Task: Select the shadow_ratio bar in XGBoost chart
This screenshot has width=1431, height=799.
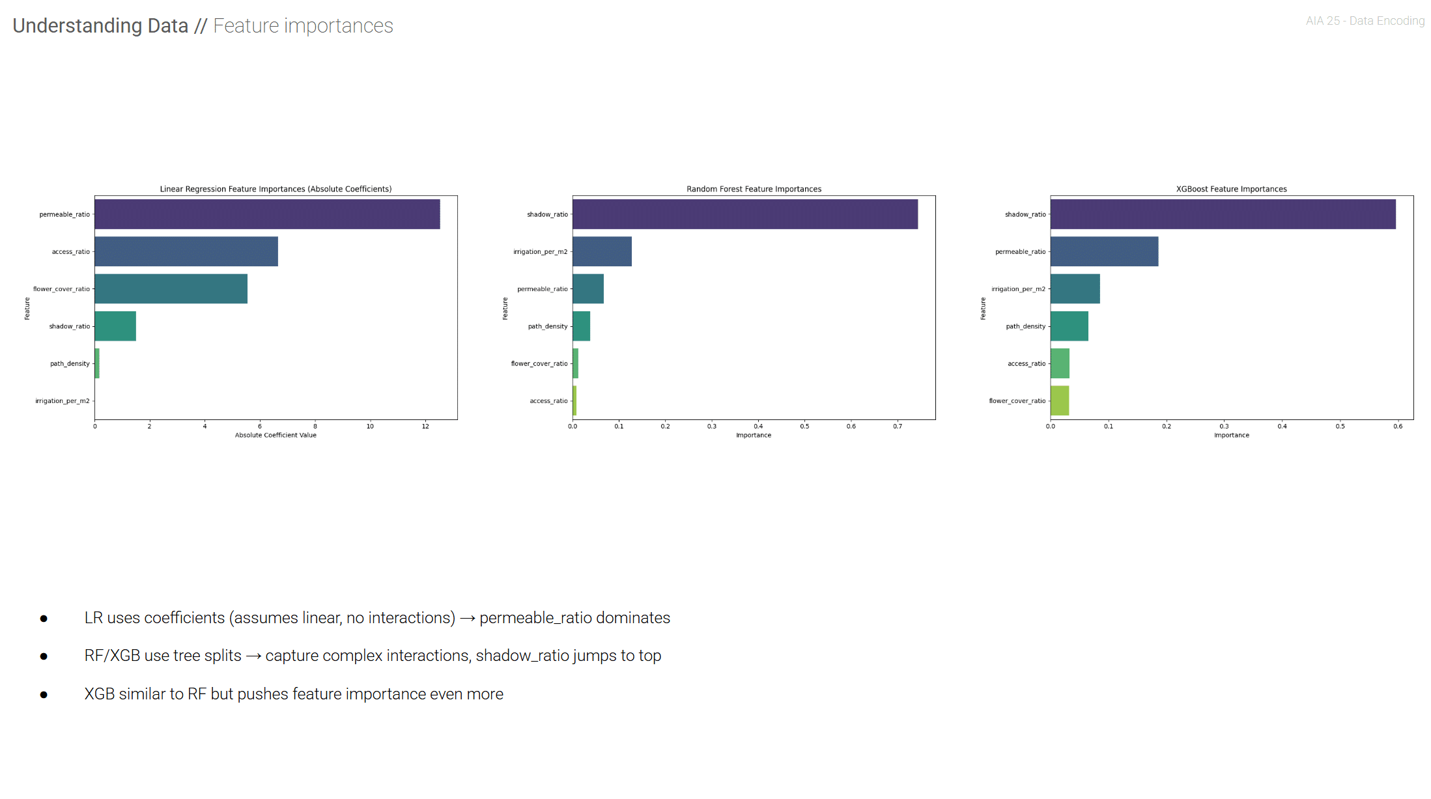Action: [1223, 214]
